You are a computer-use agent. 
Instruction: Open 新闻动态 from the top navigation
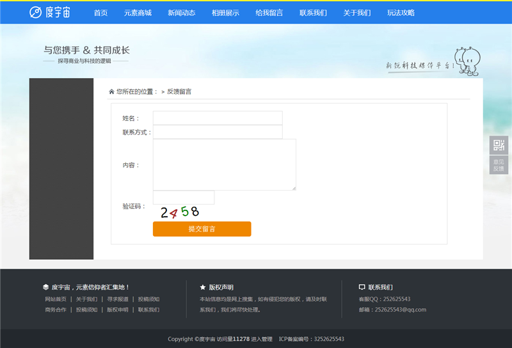(x=181, y=12)
